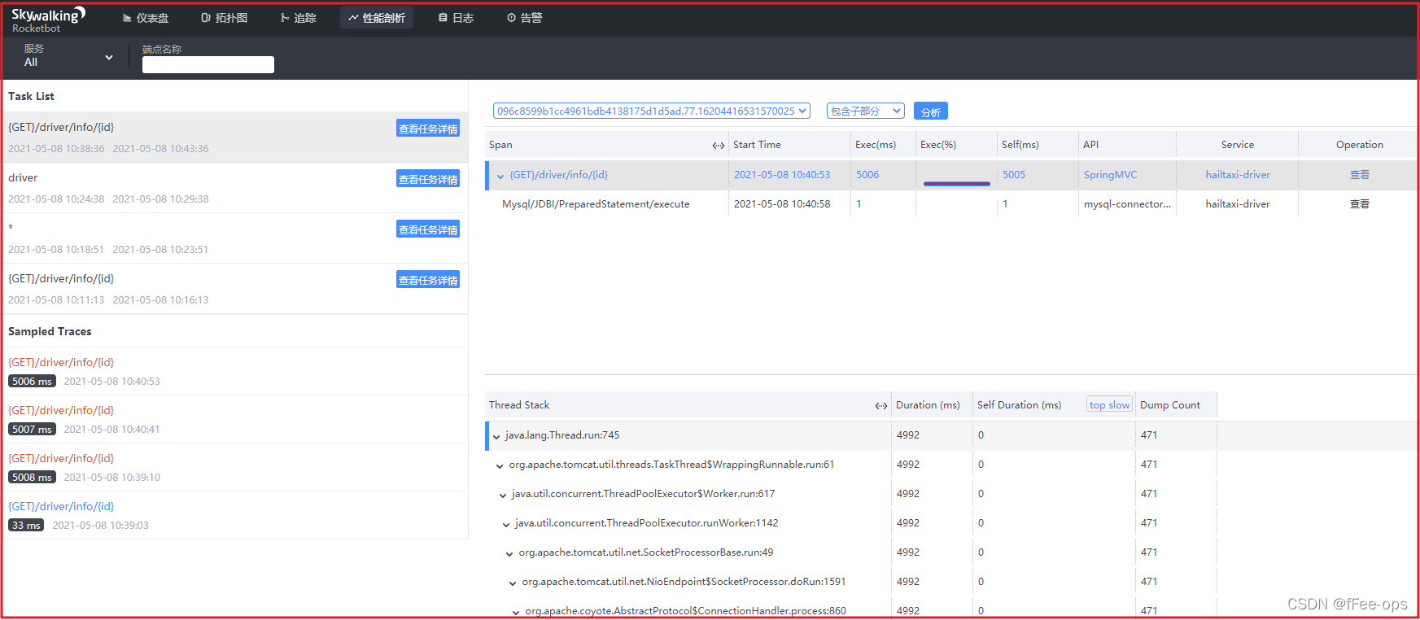The image size is (1420, 620).
Task: Collapse AbstractProtocol$ConnectionHandler.process:860 stack node
Action: pos(516,612)
